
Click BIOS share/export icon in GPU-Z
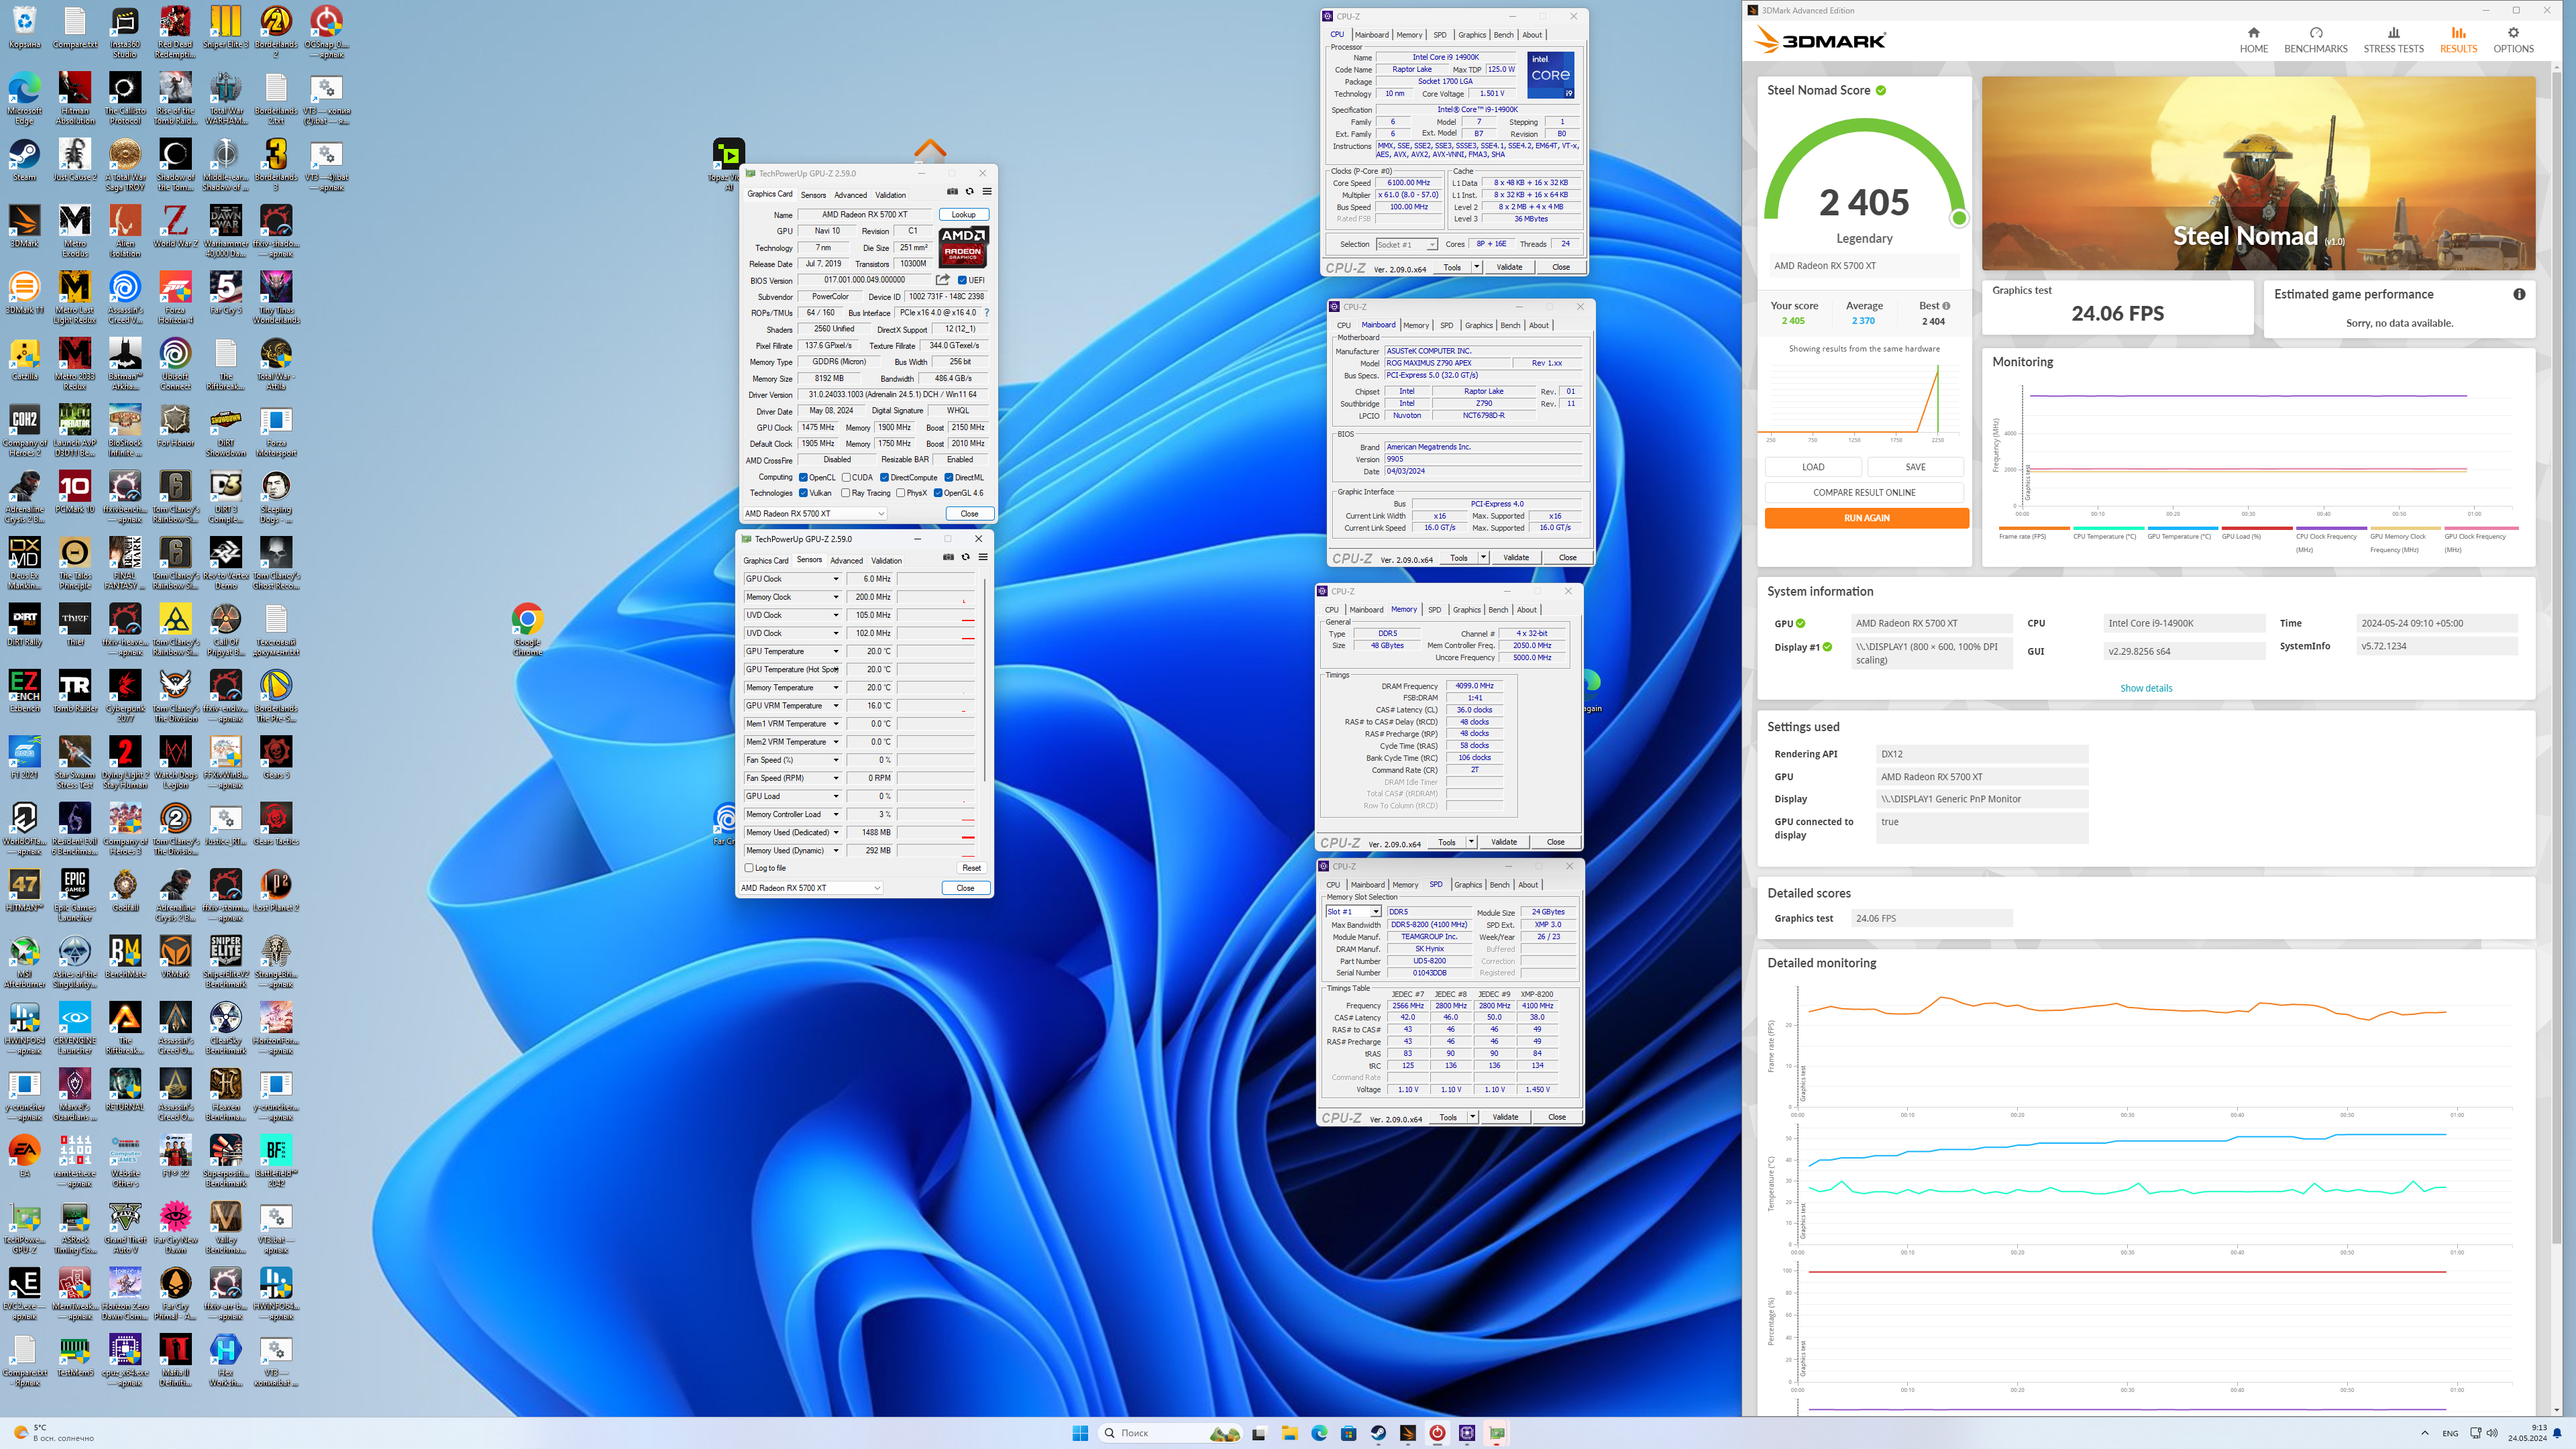coord(942,280)
